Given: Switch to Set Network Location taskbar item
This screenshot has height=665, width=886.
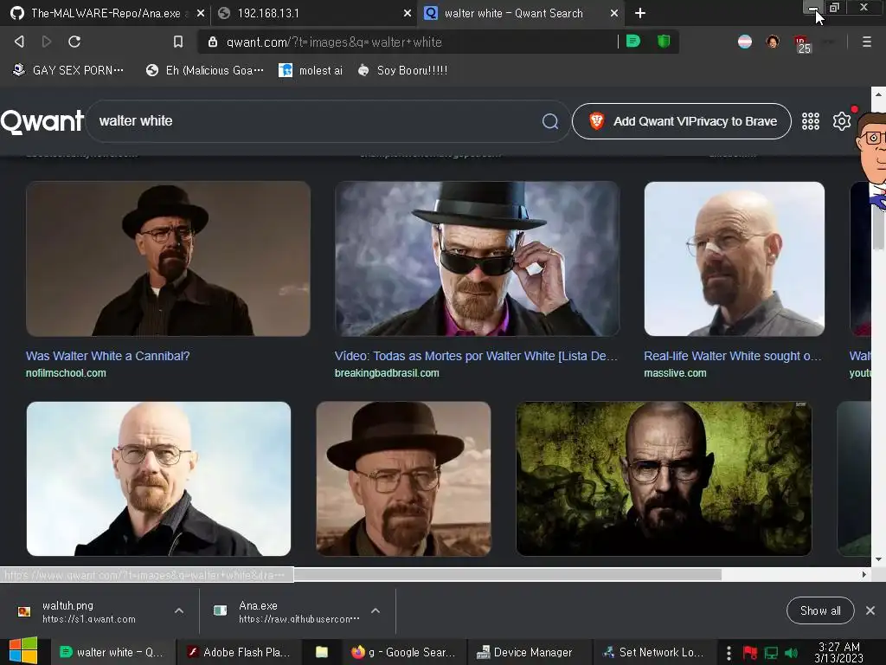Looking at the screenshot, I should point(654,652).
